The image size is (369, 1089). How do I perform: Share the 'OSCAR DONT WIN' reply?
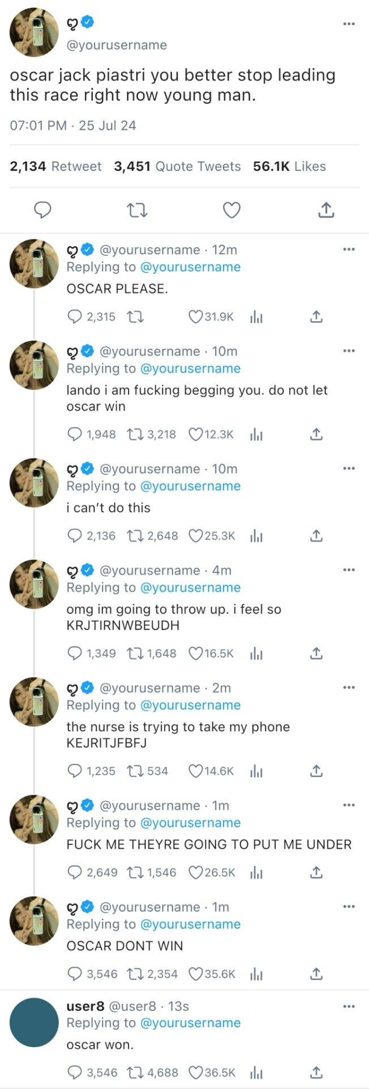[316, 974]
